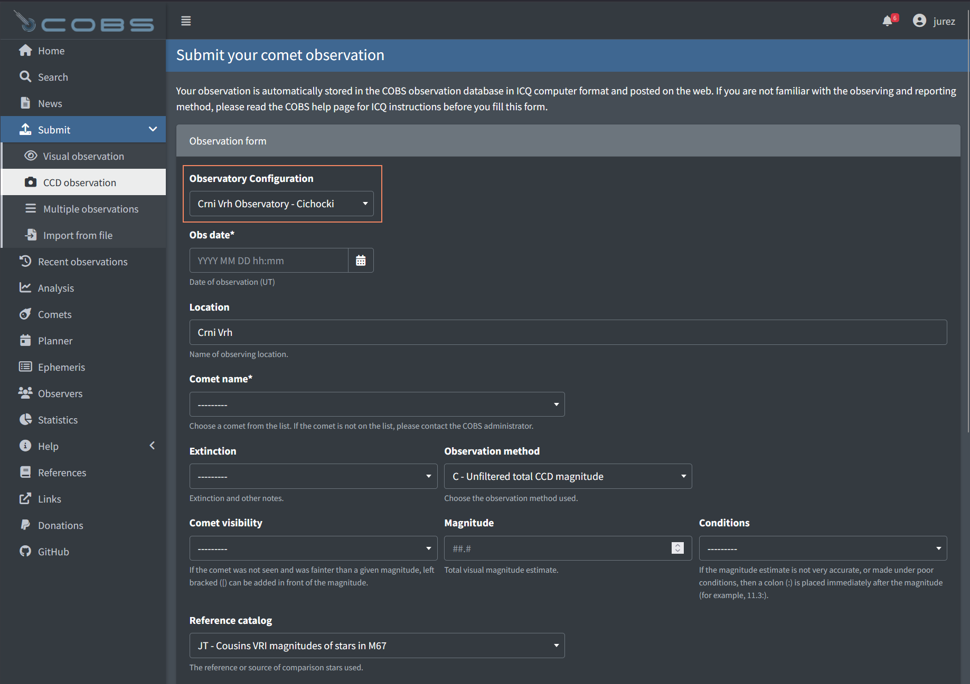Click the Obs date input field
This screenshot has width=970, height=684.
click(269, 261)
